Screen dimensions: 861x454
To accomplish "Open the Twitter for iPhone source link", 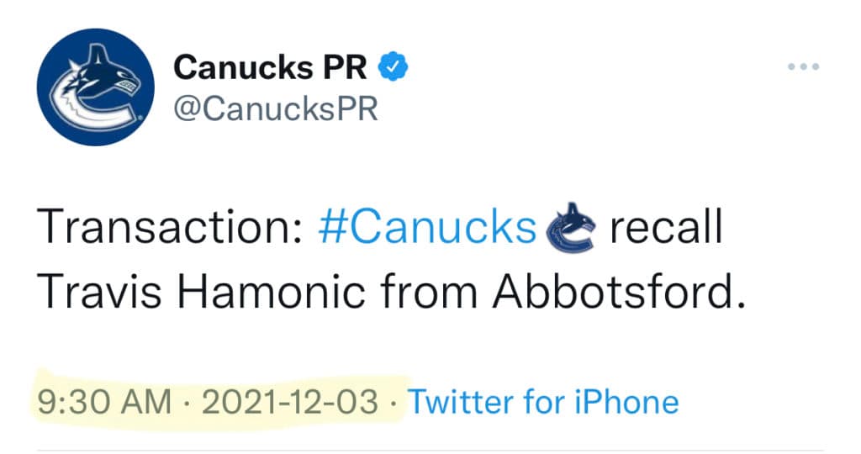I will point(543,402).
